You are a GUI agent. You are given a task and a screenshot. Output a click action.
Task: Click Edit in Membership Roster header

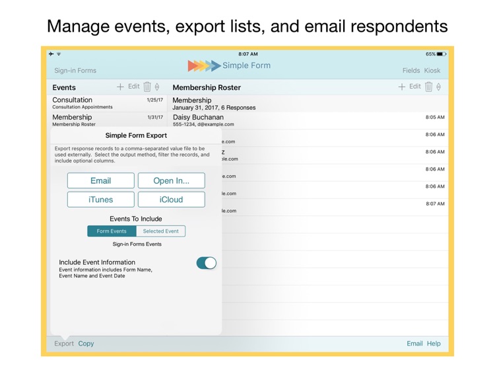(x=415, y=87)
